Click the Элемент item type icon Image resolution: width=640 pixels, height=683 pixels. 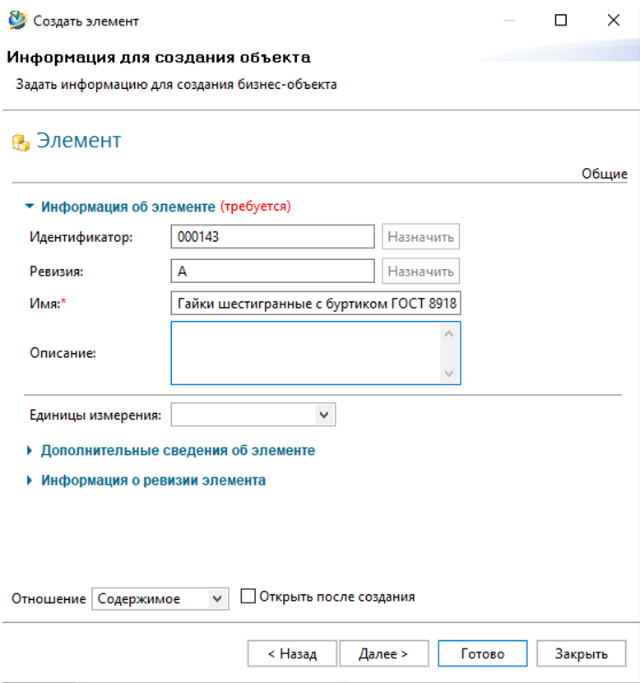21,142
